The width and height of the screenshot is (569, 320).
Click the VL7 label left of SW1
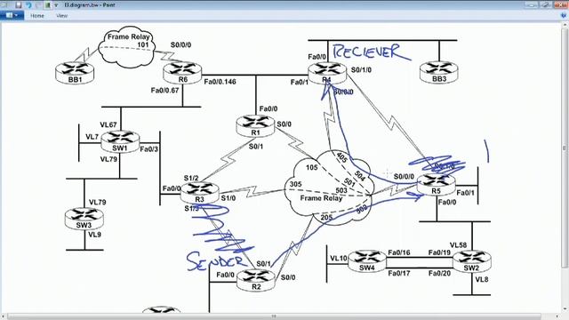(x=92, y=137)
